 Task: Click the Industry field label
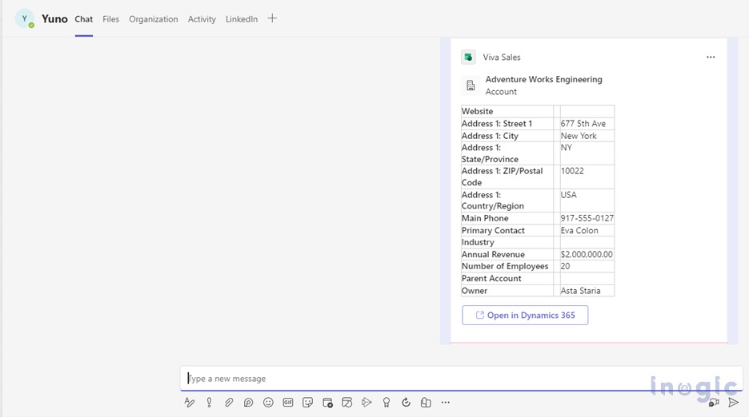pos(478,242)
